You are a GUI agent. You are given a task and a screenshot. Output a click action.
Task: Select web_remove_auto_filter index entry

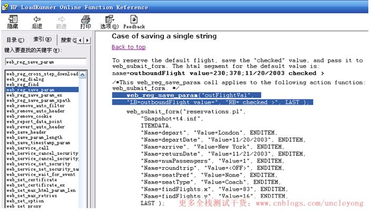coord(35,105)
